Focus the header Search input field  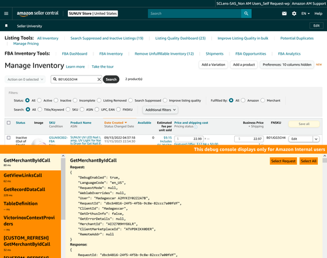(x=194, y=14)
